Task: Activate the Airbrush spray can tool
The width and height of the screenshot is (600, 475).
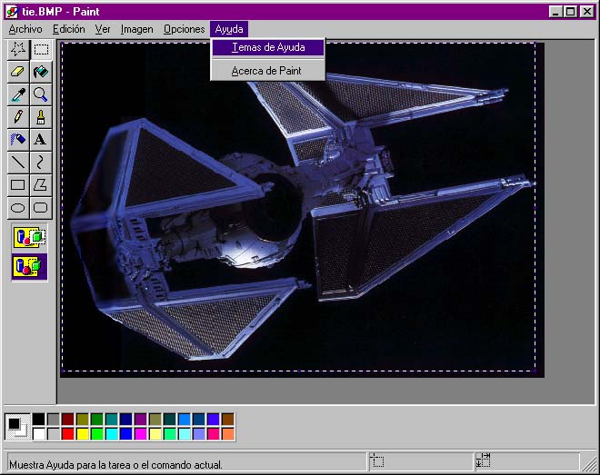Action: [x=18, y=140]
